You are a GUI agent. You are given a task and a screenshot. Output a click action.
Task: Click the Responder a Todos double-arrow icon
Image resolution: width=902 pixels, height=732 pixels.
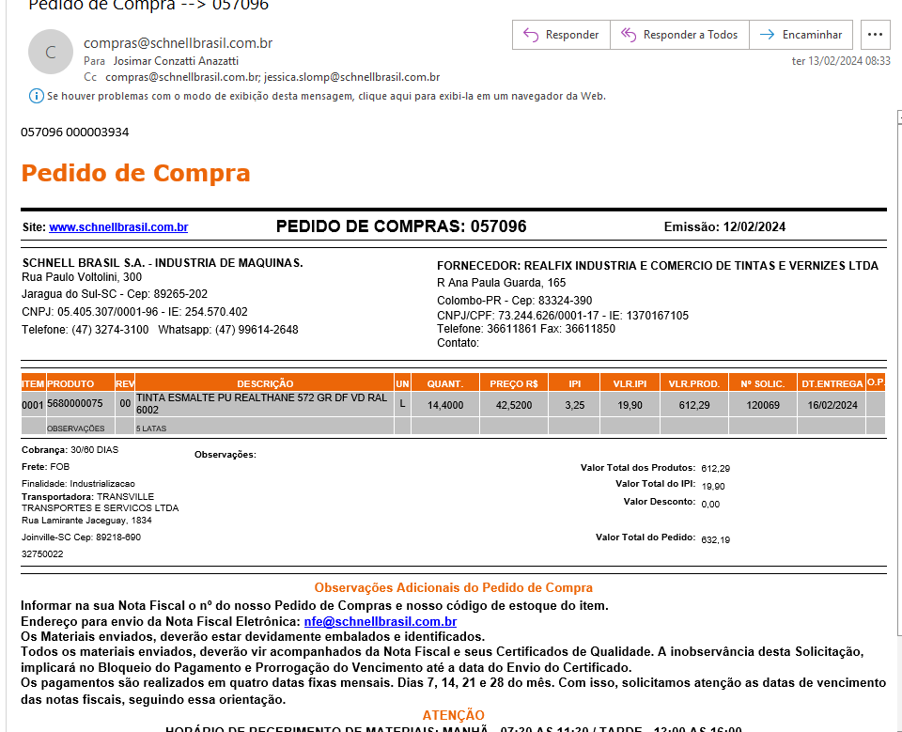click(x=629, y=35)
